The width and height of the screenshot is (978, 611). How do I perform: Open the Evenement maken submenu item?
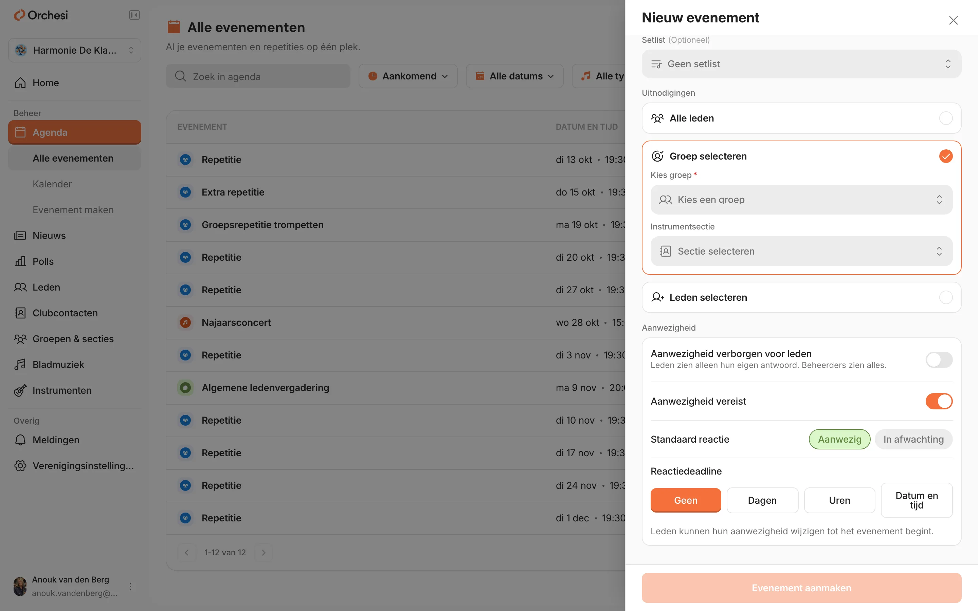74,210
